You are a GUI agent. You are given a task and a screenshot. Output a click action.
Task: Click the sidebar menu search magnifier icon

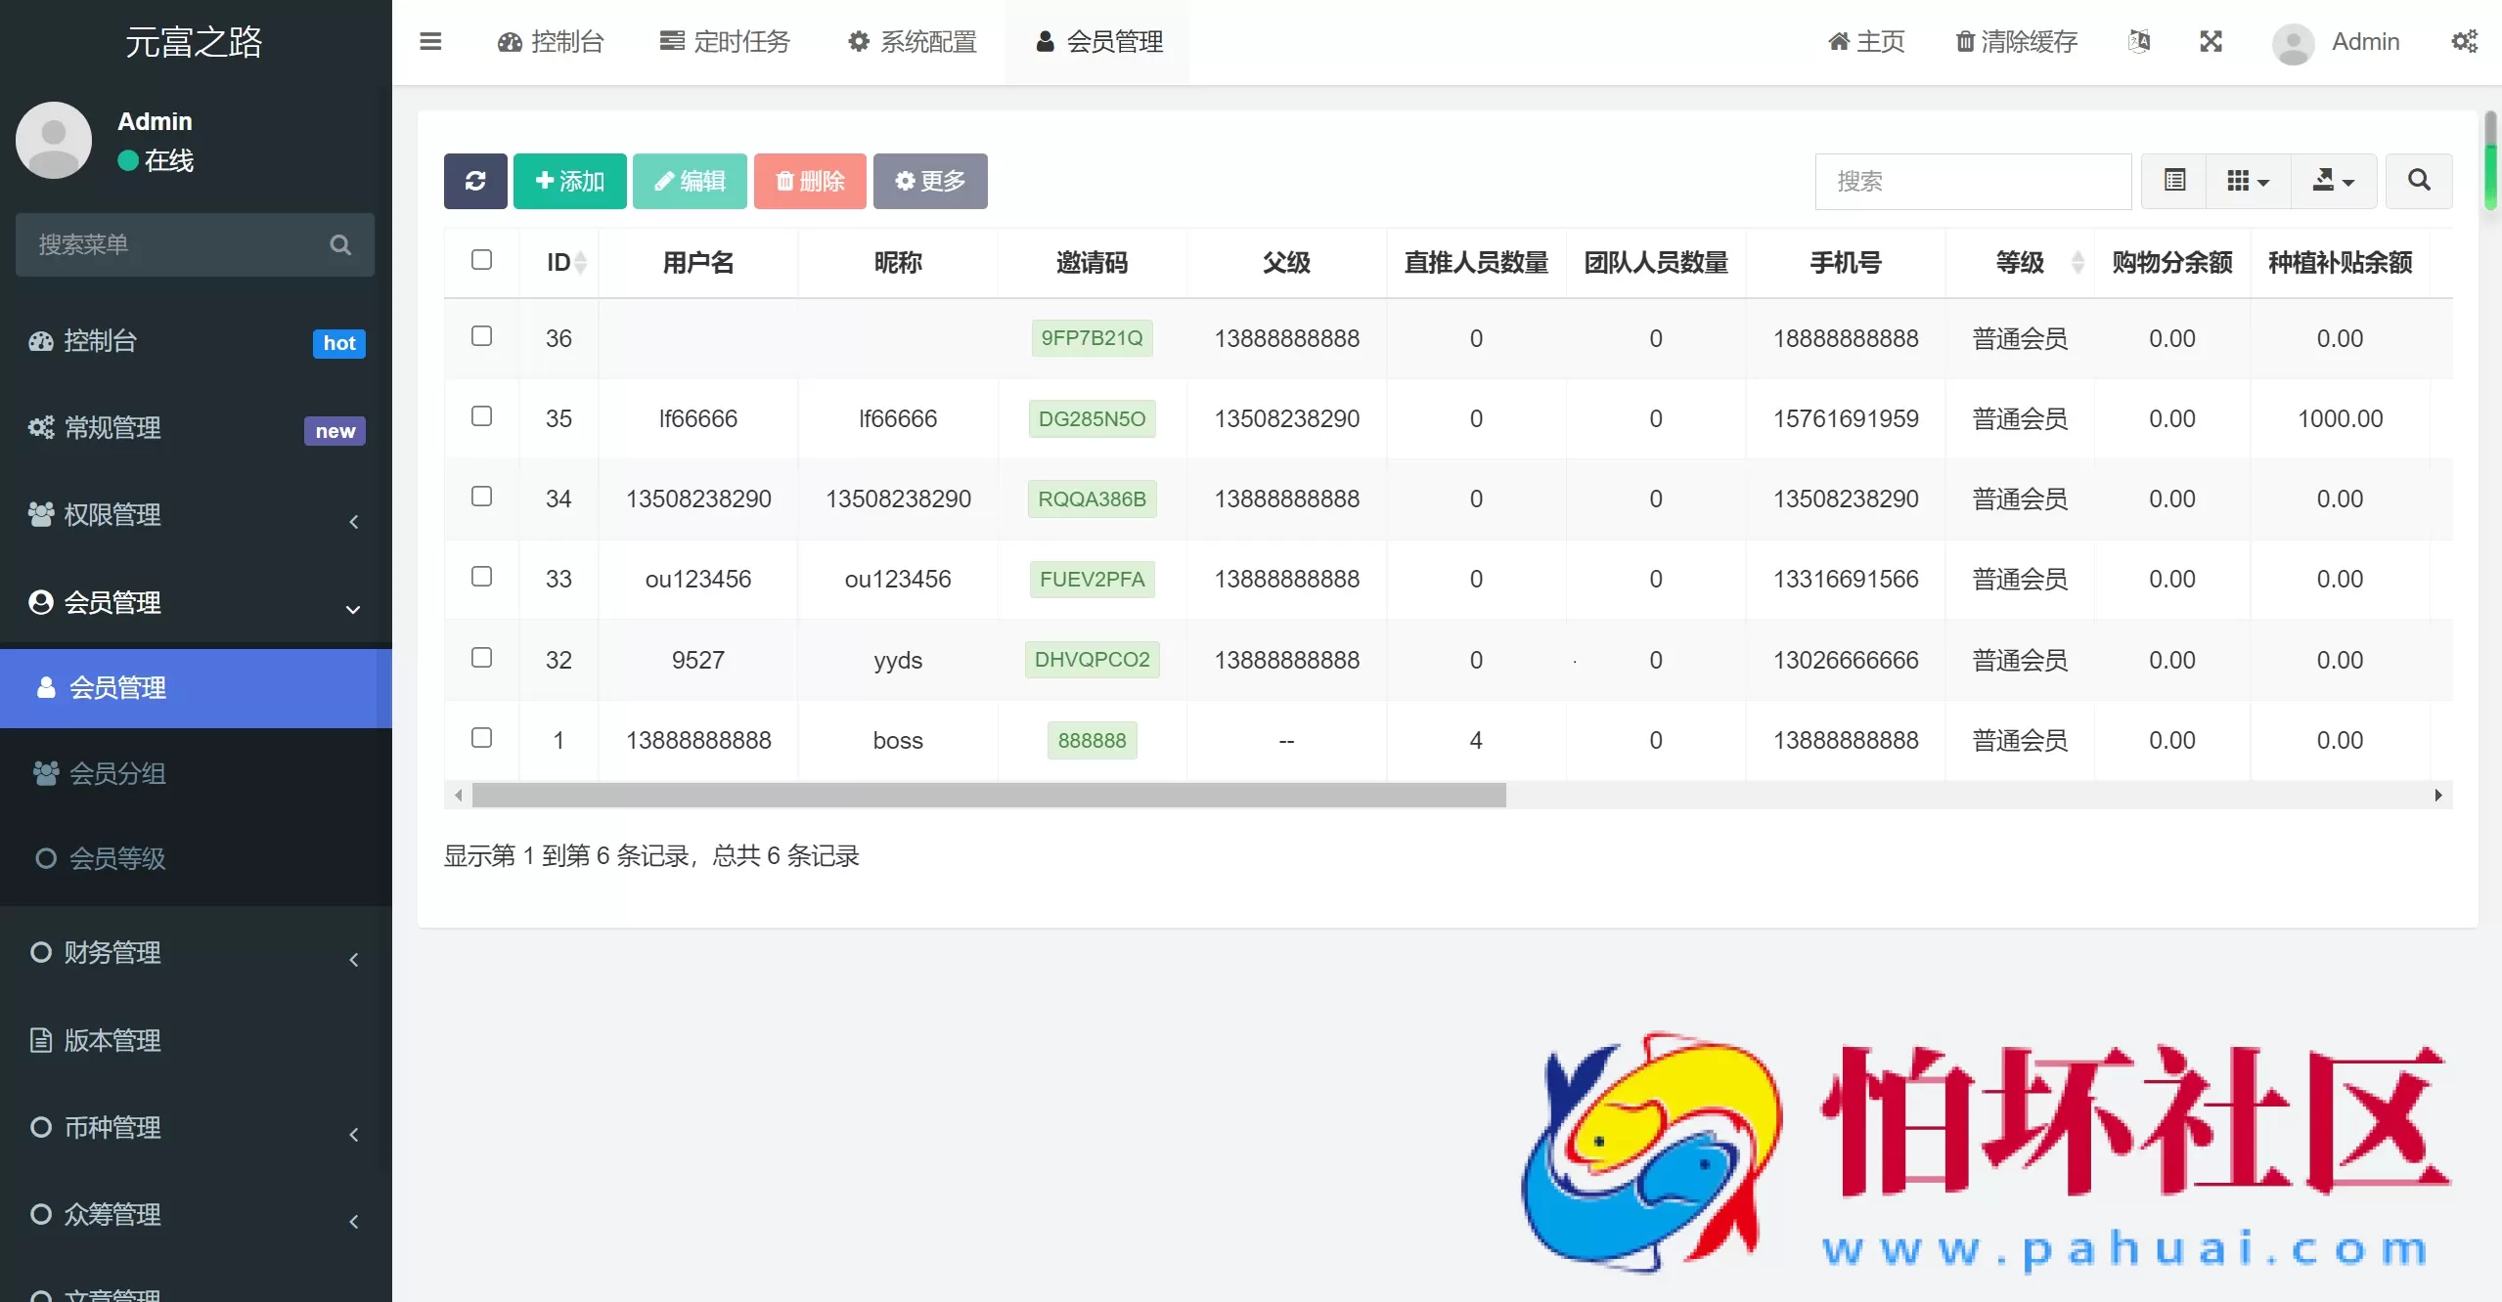click(339, 244)
